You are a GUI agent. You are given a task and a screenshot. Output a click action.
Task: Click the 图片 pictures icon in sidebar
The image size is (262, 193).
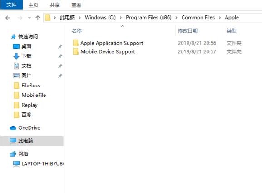click(x=16, y=76)
